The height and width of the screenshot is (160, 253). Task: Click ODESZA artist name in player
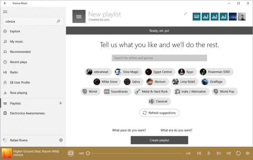(x=18, y=155)
